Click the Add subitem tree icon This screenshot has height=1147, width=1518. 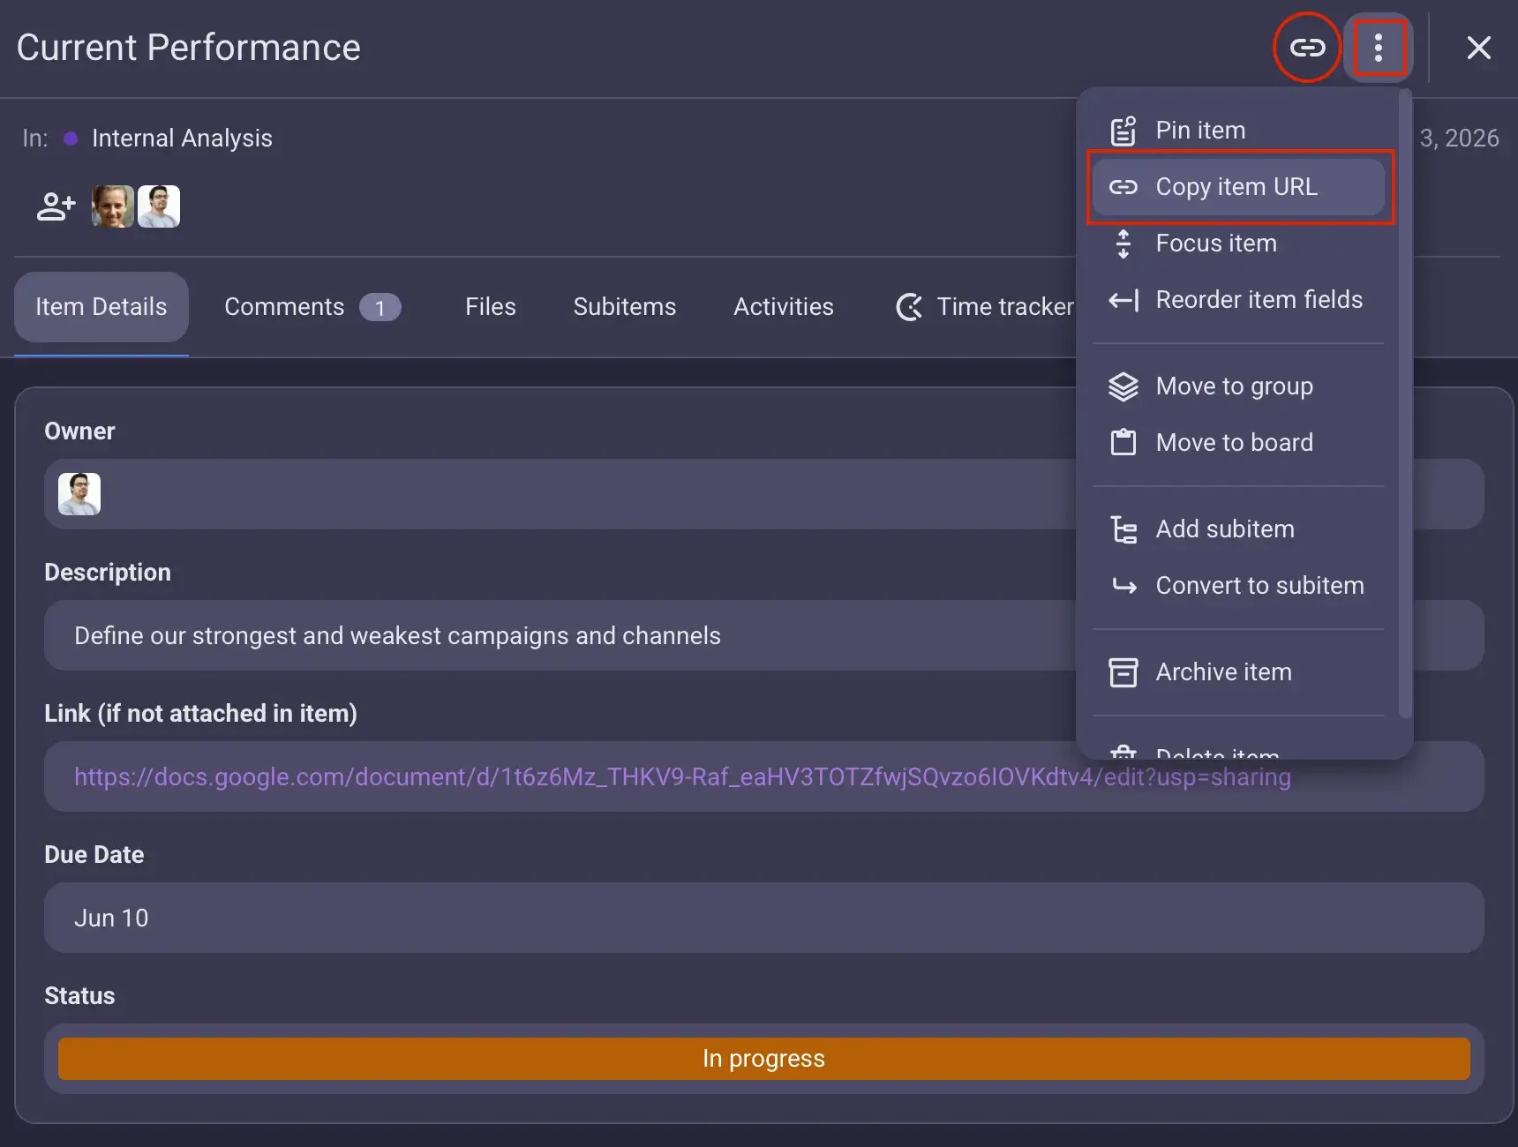tap(1123, 529)
